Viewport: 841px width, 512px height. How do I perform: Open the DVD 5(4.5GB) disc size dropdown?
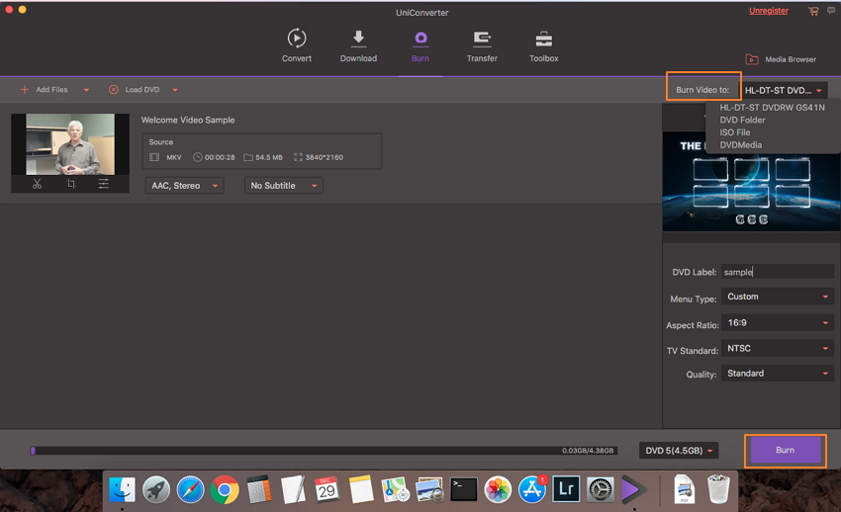(679, 451)
